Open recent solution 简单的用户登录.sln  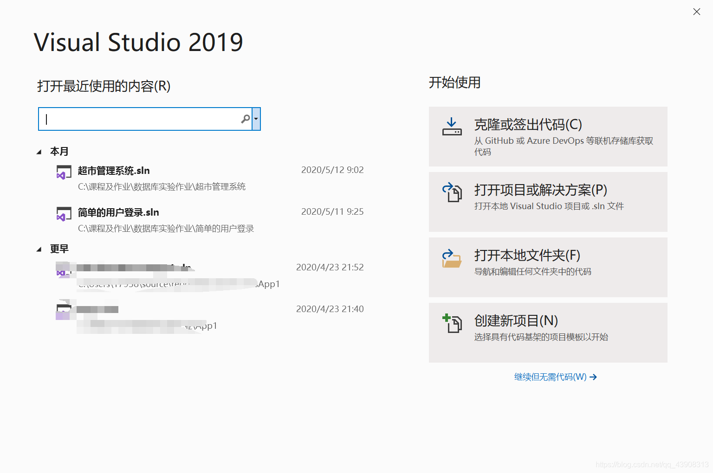coord(118,212)
